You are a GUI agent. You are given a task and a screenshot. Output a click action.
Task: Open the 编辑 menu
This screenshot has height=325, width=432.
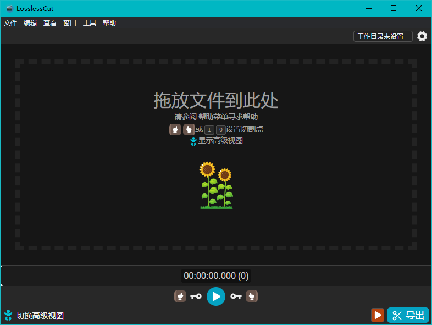pyautogui.click(x=30, y=23)
